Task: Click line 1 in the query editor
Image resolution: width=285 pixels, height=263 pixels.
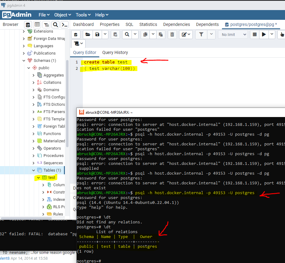Action: tap(106, 62)
